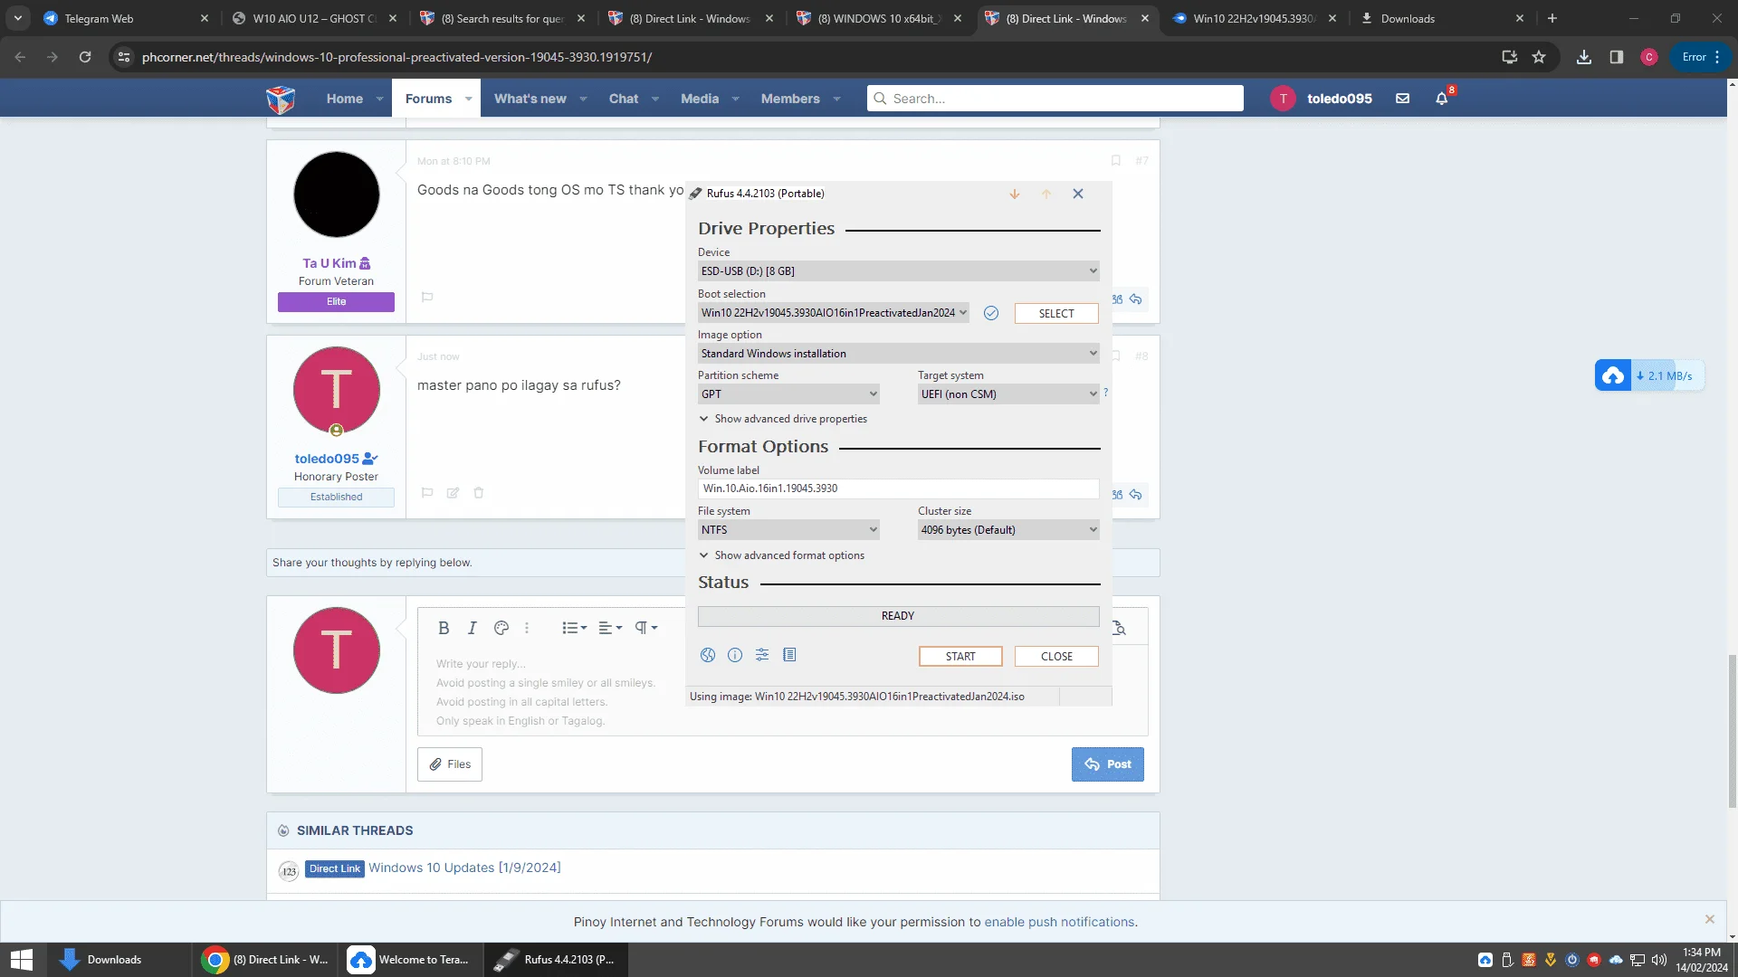Click the orange down arrow in Rufus title bar
This screenshot has width=1738, height=977.
1015,194
